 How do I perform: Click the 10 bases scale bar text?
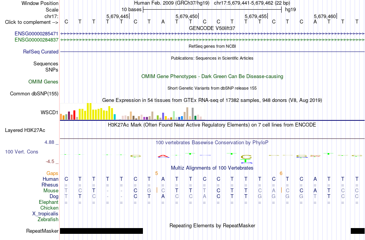[x=131, y=10]
